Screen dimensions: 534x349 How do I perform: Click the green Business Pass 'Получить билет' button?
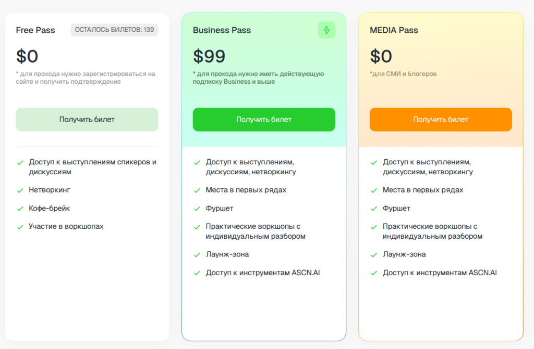pos(264,120)
